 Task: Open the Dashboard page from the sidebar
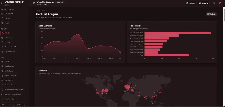click(9, 14)
